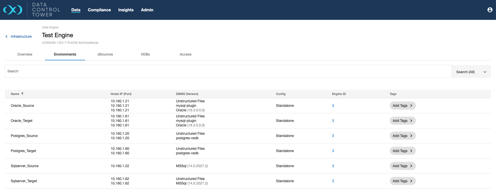Open the Compliance menu
This screenshot has width=496, height=192.
pos(99,10)
